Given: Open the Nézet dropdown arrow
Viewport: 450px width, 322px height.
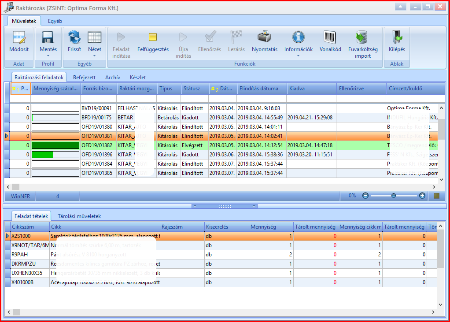Looking at the screenshot, I should click(x=94, y=56).
